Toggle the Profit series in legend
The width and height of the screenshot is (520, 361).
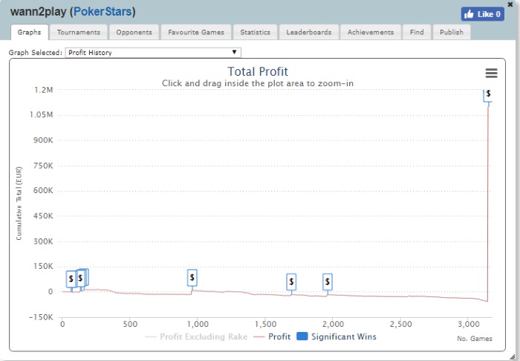click(272, 336)
